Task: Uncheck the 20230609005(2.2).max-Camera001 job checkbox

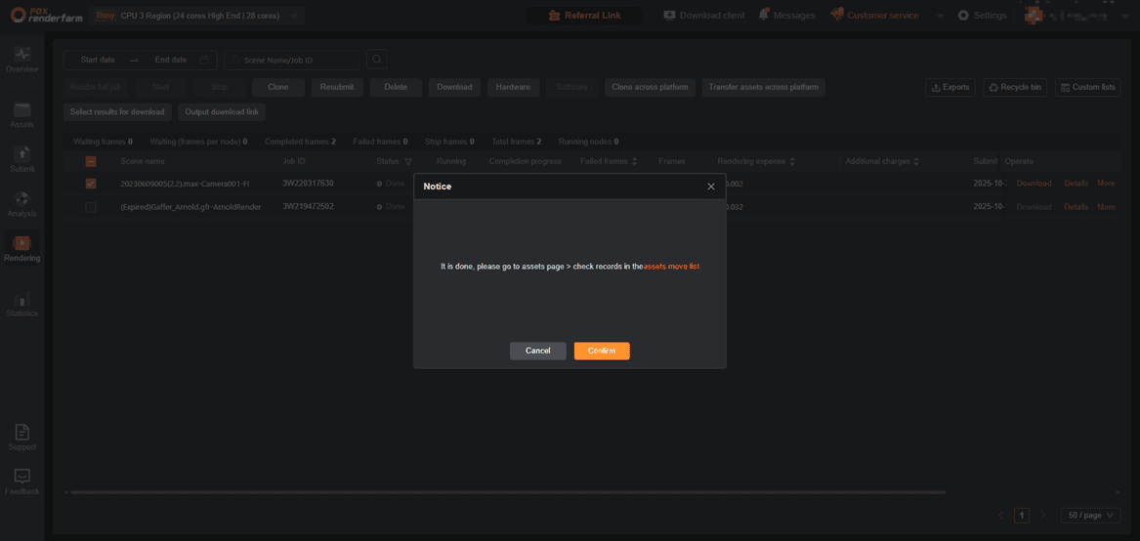Action: (91, 184)
